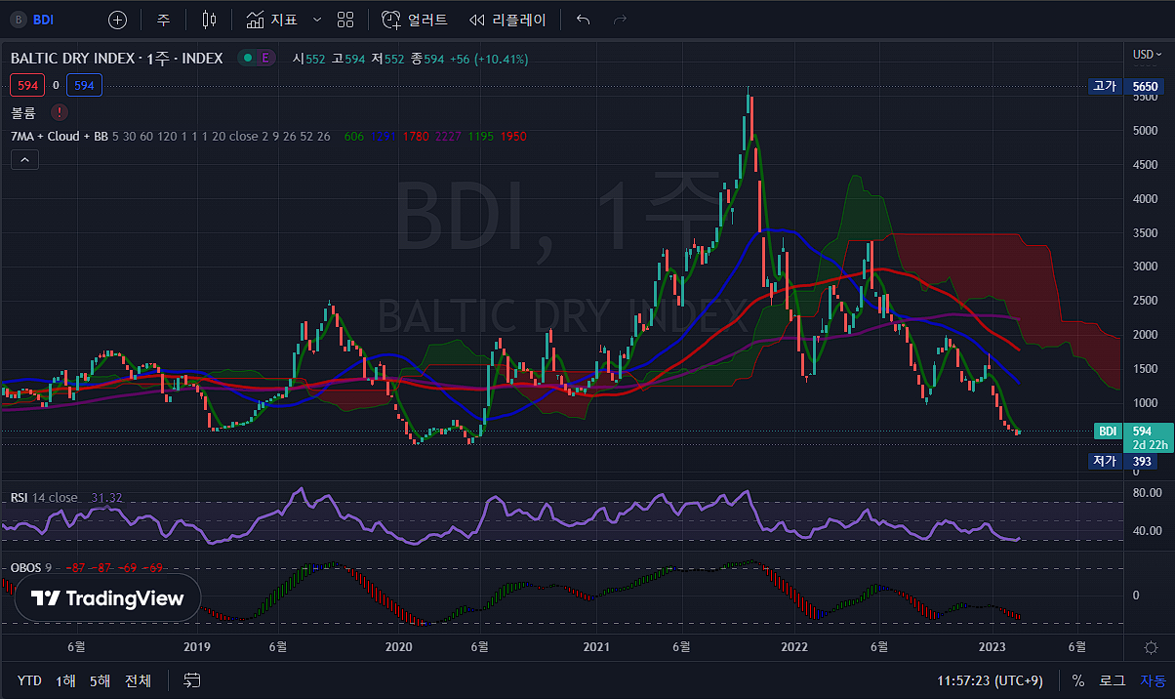Click the add symbol plus icon

[117, 20]
